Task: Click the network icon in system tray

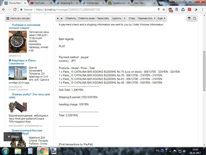Action: (x=180, y=151)
